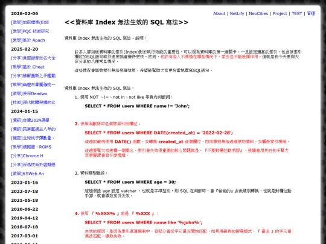This screenshot has height=244, width=326.
Task: Click the SQL line 'WHERE age = 30;'
Action: point(130,182)
